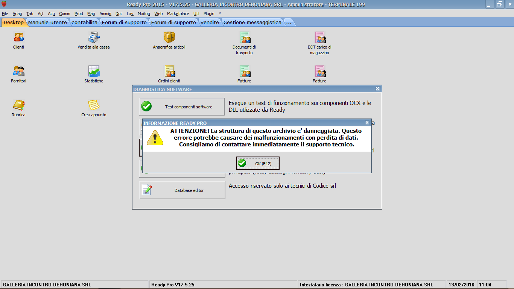The image size is (514, 289).
Task: Open the Art menu
Action: 41,14
